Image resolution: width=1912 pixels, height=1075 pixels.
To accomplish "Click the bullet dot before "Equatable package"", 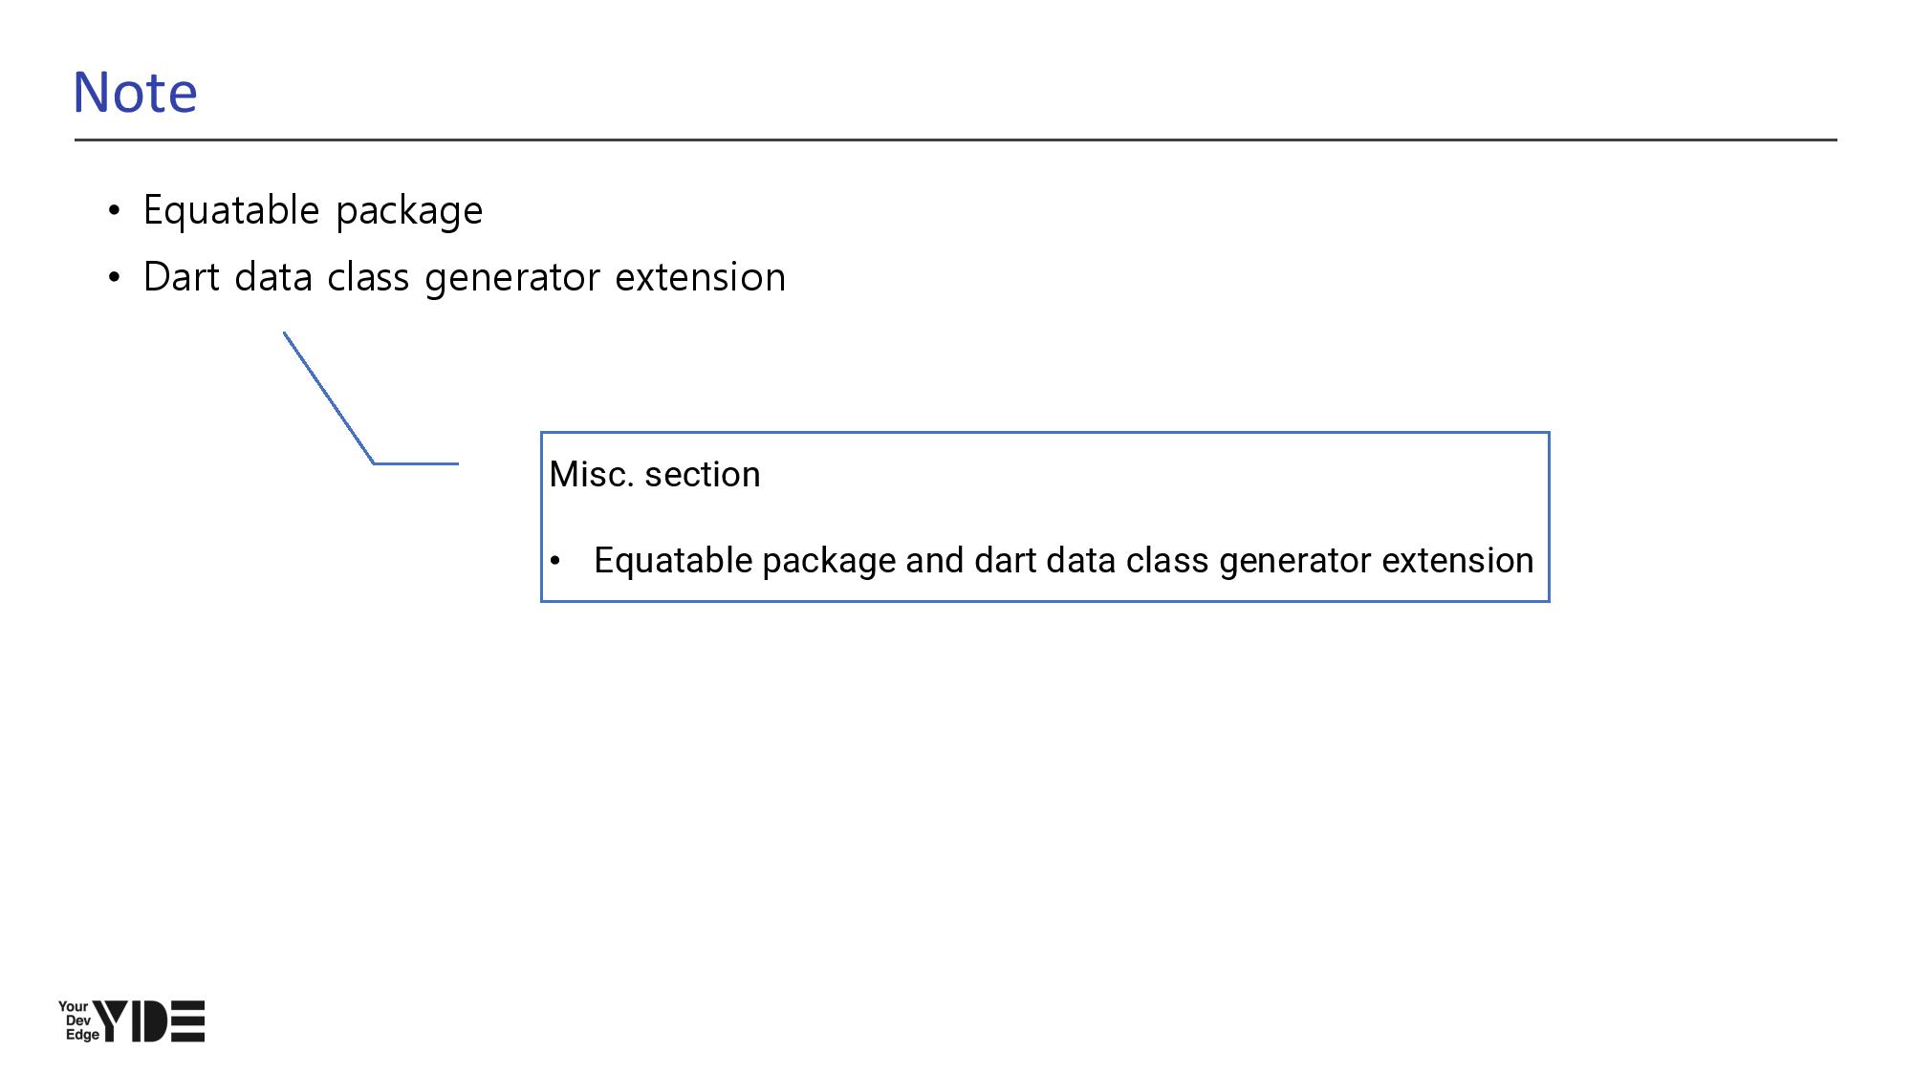I will (x=115, y=210).
